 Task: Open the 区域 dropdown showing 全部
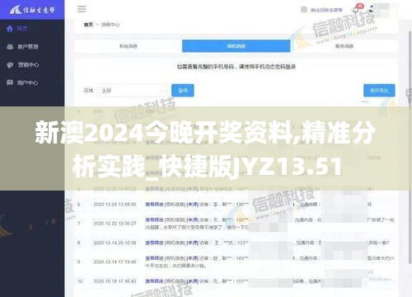[131, 90]
